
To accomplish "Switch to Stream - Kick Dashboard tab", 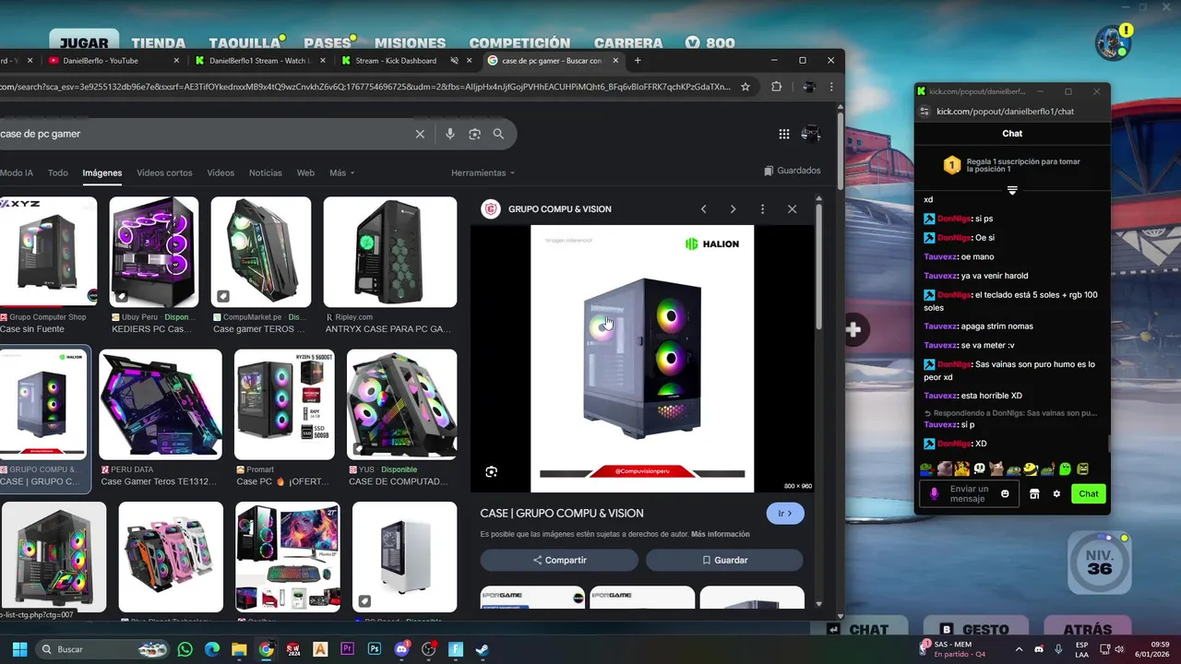I will (x=395, y=61).
